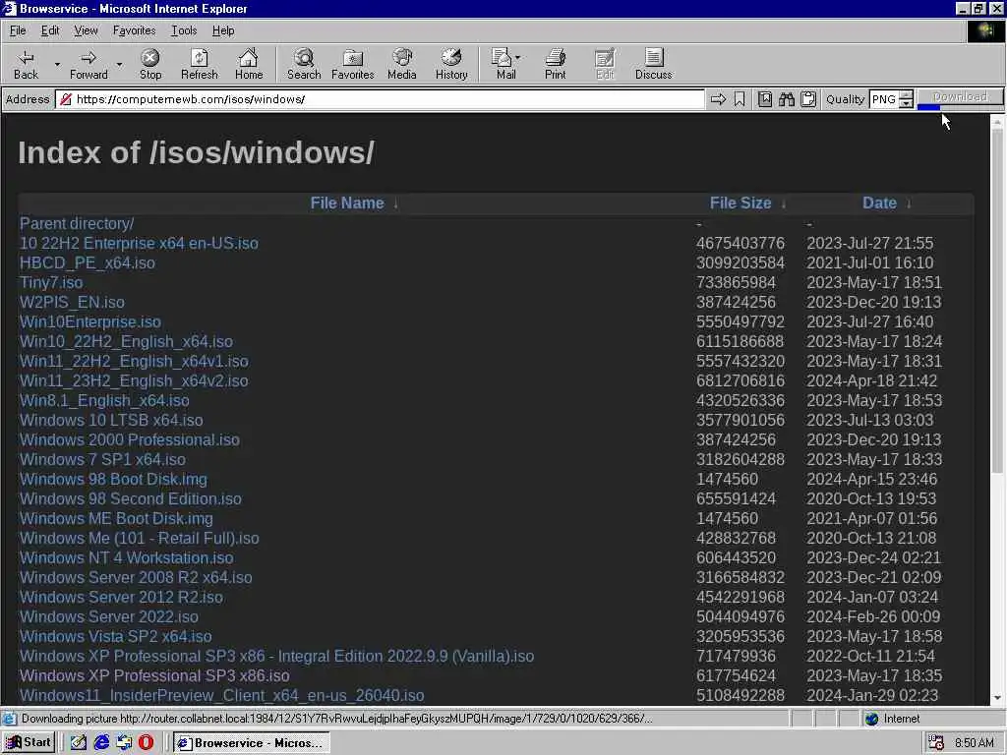The width and height of the screenshot is (1007, 755).
Task: Click the vertical scrollbar thumb
Action: (997, 299)
